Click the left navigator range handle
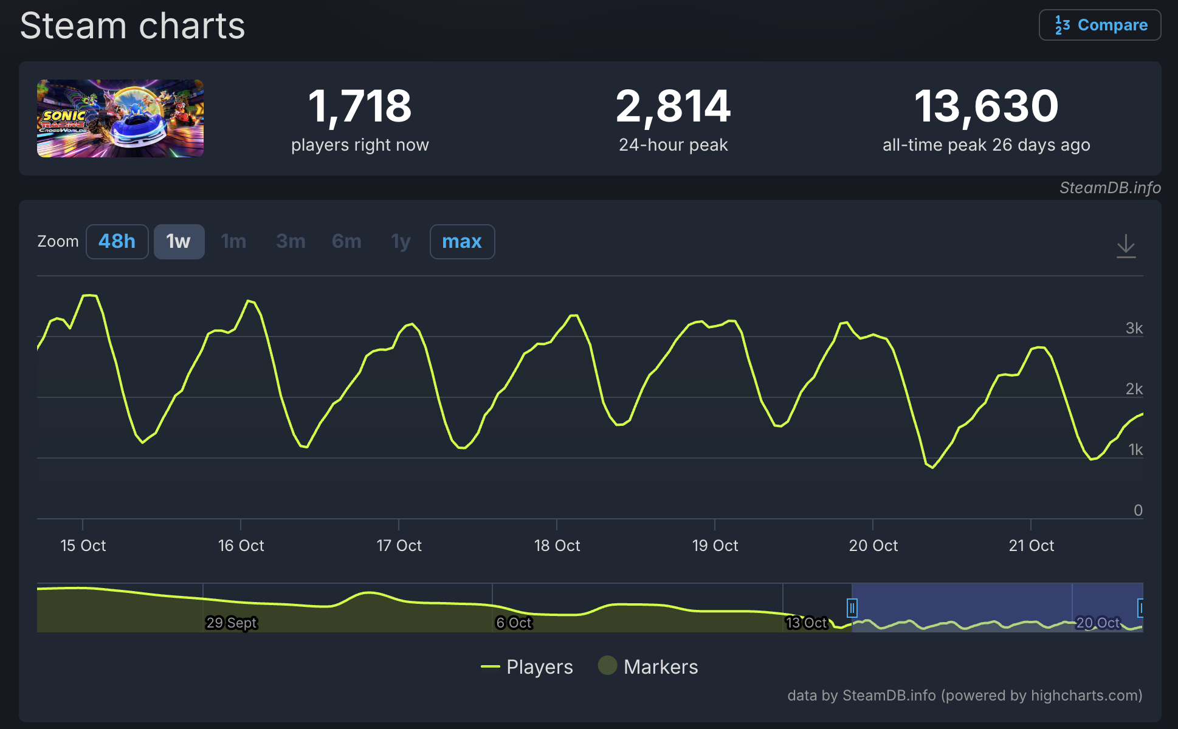 852,607
